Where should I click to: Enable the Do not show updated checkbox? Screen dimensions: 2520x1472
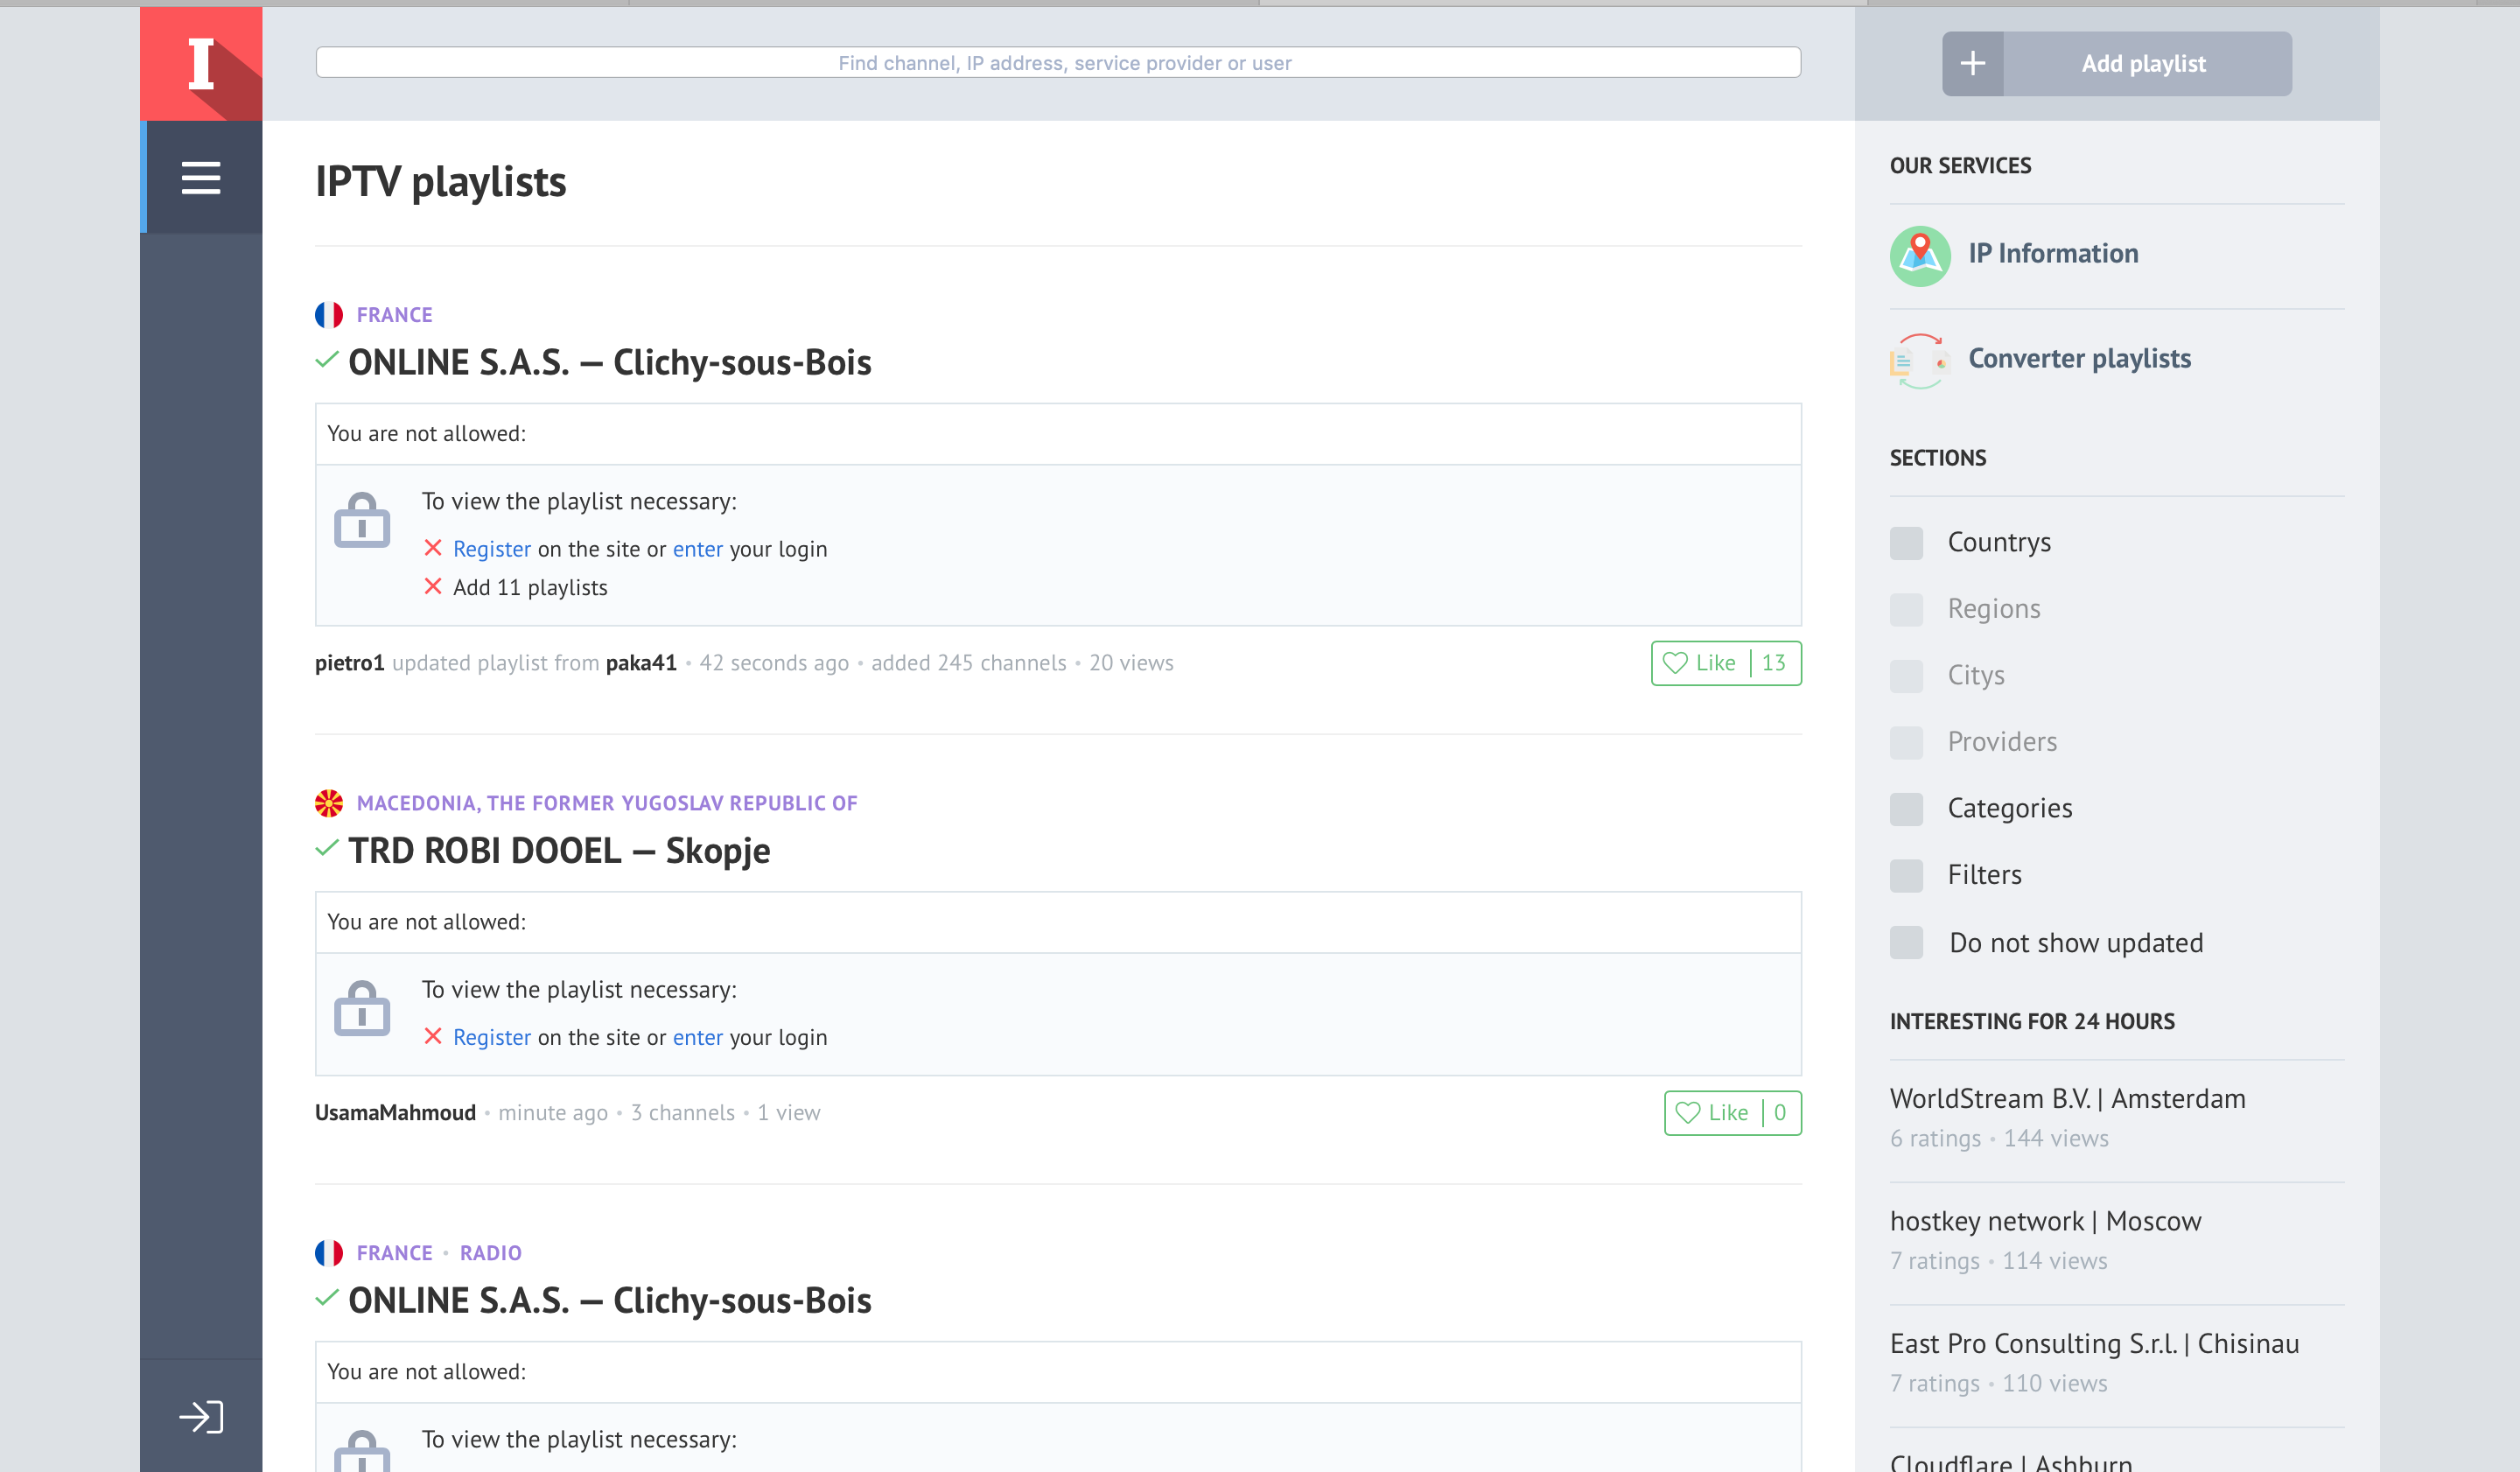(x=1906, y=942)
